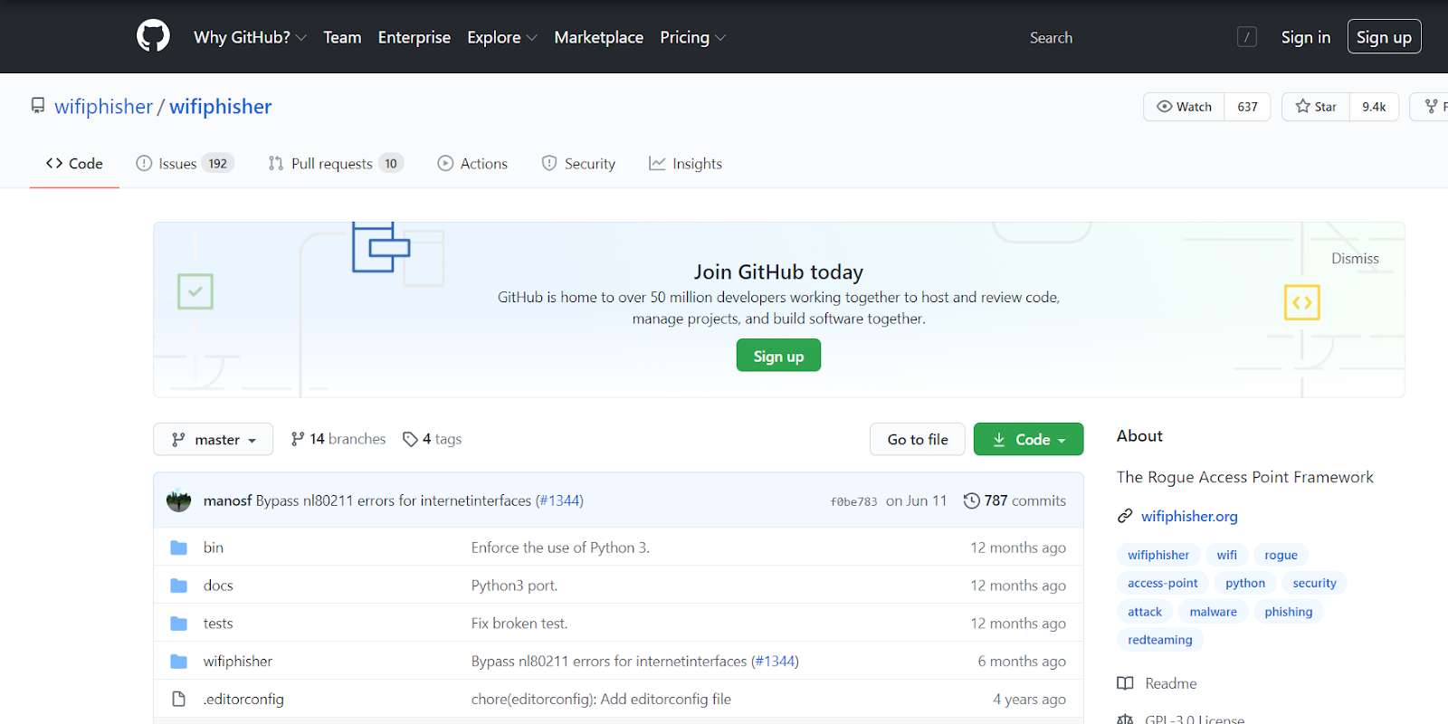
Task: Click the Readme book icon
Action: click(1125, 683)
